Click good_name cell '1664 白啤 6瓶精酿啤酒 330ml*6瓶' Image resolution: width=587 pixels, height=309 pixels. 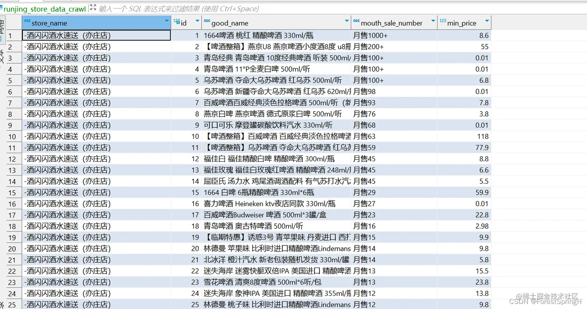point(276,193)
